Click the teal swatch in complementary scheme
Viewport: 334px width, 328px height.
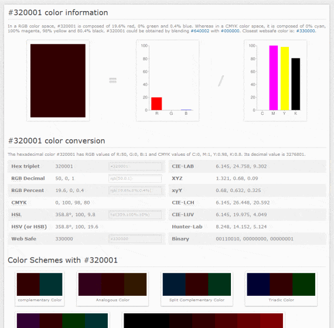pos(51,284)
